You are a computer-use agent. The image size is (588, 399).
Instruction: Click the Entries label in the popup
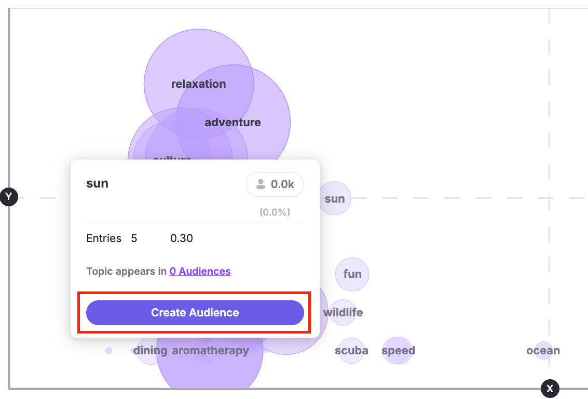tap(104, 238)
